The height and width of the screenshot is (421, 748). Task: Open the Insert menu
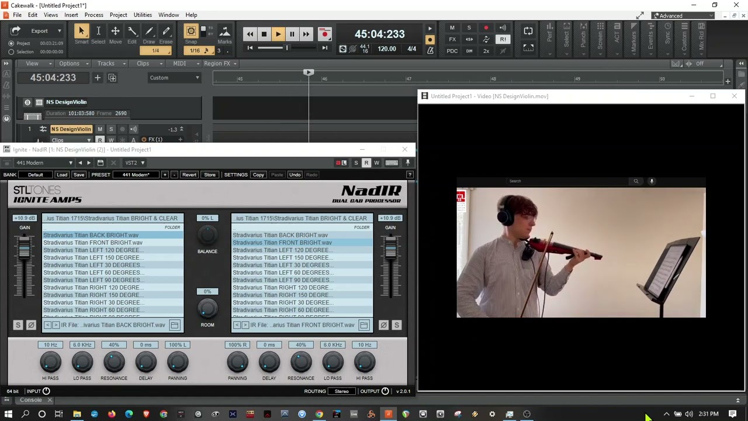coord(71,15)
